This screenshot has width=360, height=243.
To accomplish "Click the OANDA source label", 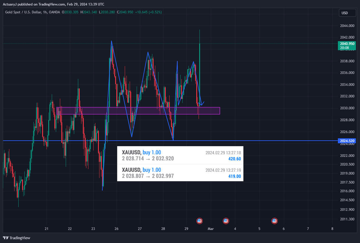I will click(54, 12).
